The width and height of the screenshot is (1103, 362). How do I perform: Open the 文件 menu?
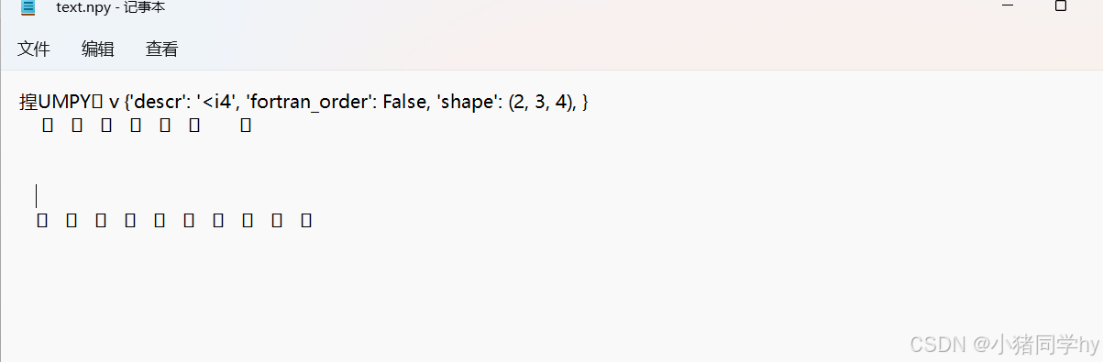point(34,49)
